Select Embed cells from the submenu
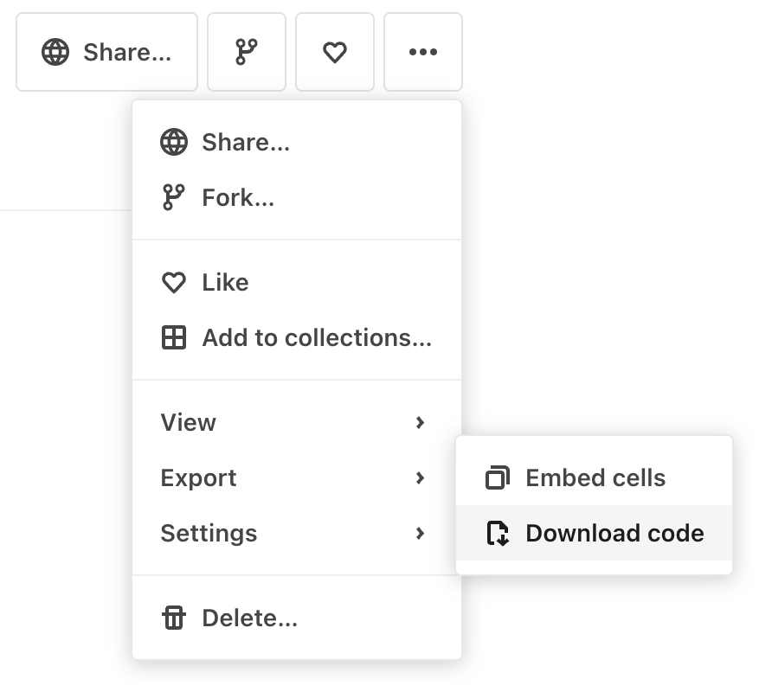The width and height of the screenshot is (772, 692). pos(595,477)
